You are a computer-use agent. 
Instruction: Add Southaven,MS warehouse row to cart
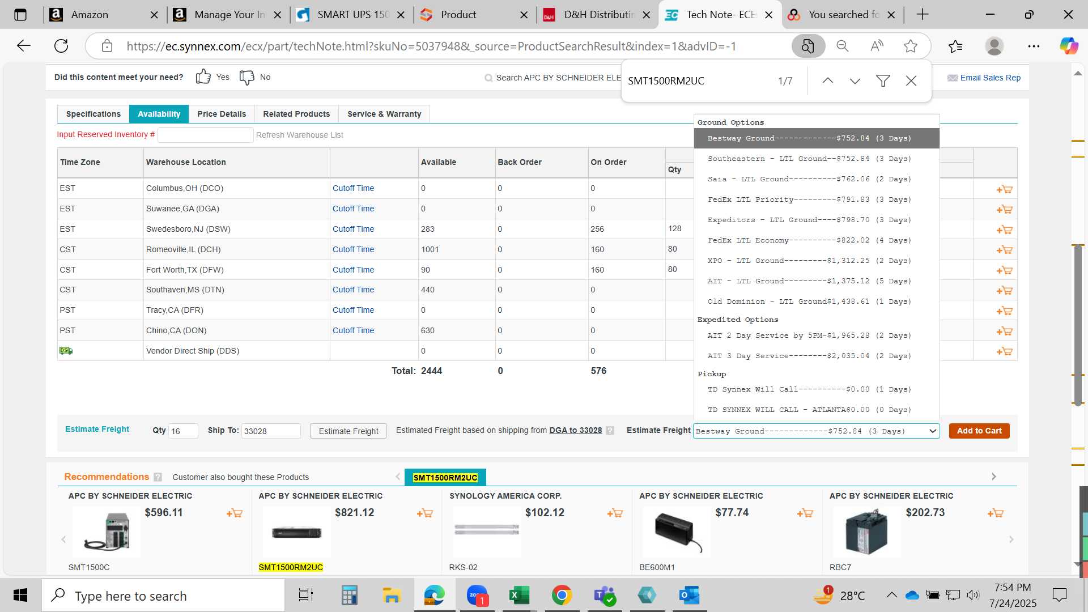coord(1004,291)
